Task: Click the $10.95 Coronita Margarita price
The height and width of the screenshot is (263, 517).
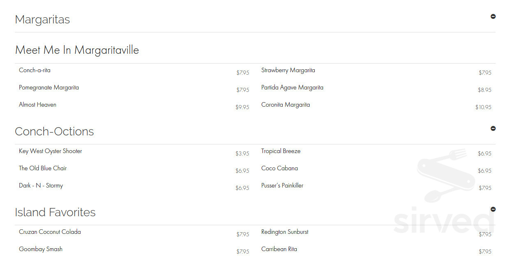Action: [483, 107]
